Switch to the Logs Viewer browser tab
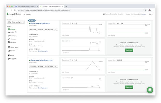Image resolution: width=161 pixels, height=103 pixels. click(26, 6)
